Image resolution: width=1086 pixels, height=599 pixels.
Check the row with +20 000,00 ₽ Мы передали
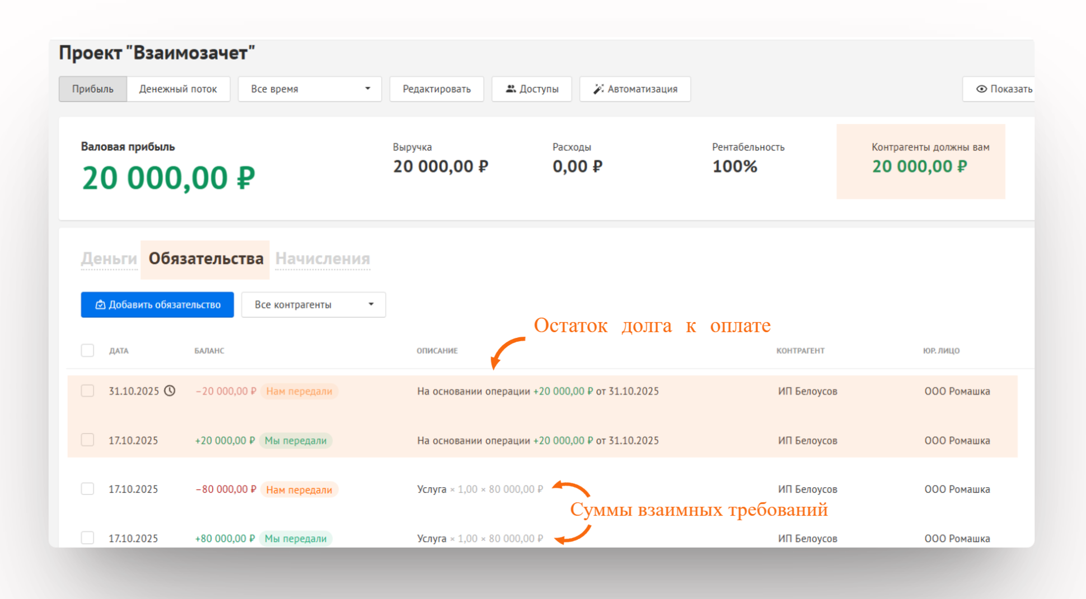pos(87,440)
